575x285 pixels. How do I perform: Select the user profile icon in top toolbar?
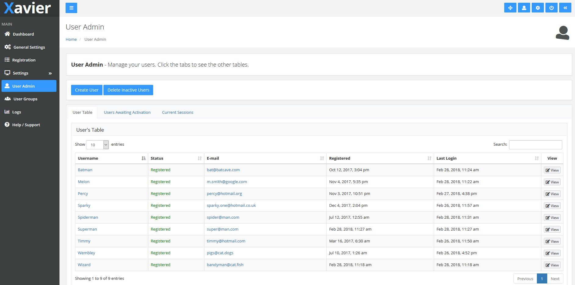coord(524,8)
